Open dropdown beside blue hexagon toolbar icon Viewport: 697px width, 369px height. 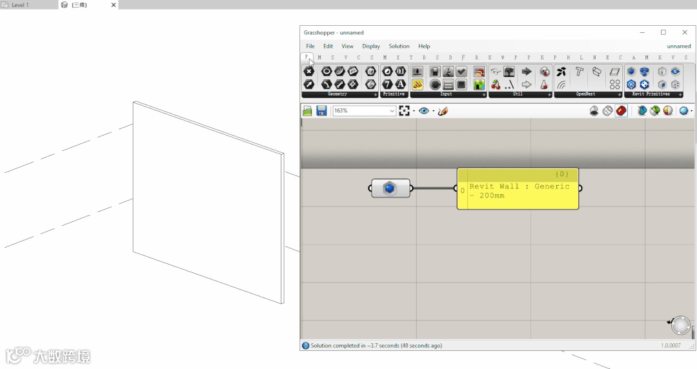[691, 111]
